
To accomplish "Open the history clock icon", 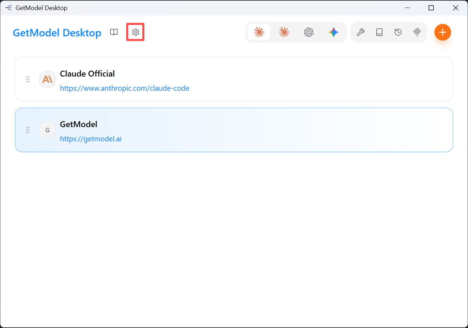I will (x=398, y=32).
